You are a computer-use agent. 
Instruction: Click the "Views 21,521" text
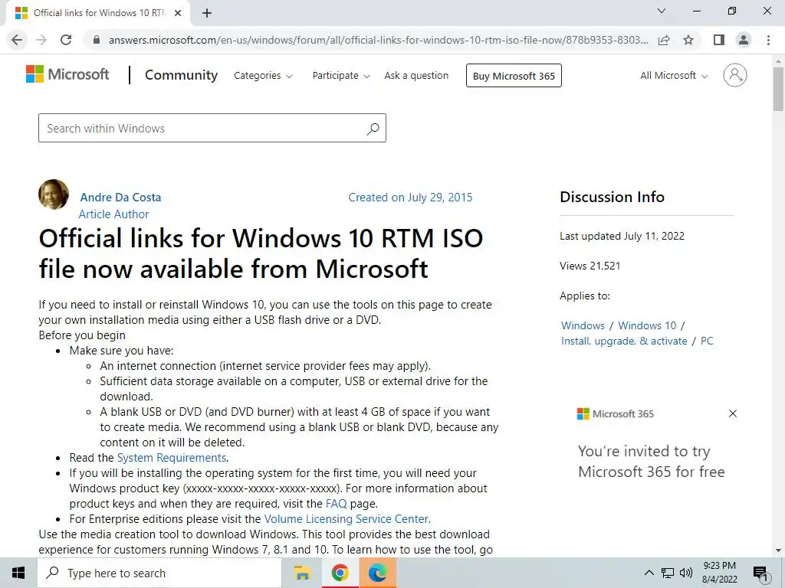[x=590, y=266]
